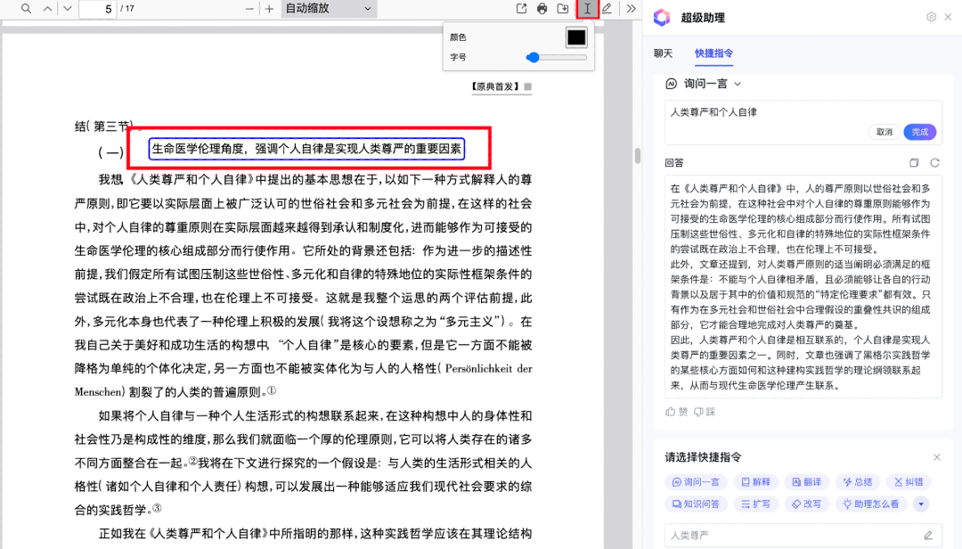Click the download file icon
Screen dimensions: 962x549
click(x=563, y=9)
